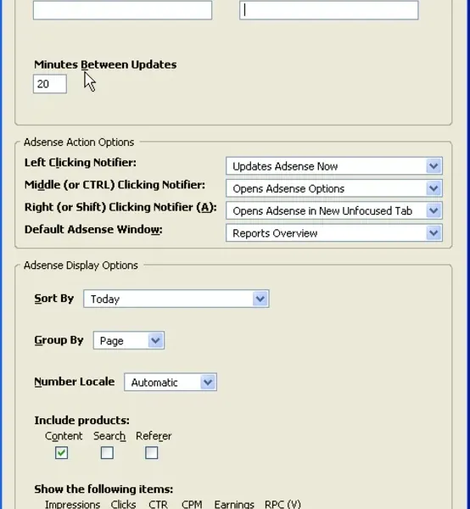Open the Sort By dropdown
The height and width of the screenshot is (509, 470).
coord(176,299)
